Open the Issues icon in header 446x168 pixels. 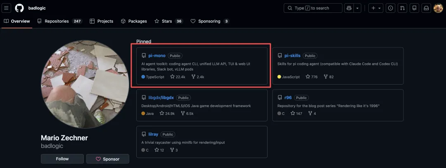390,8
